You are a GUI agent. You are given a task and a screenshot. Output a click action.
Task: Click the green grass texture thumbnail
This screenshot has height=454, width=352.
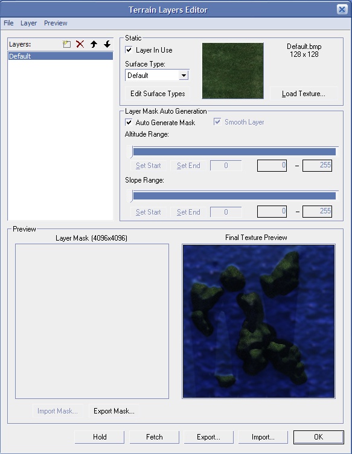pos(233,71)
